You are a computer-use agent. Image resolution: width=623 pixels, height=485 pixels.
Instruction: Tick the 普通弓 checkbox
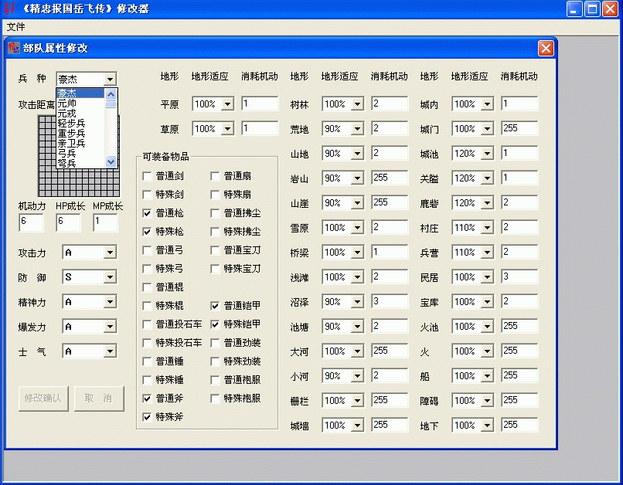point(147,250)
